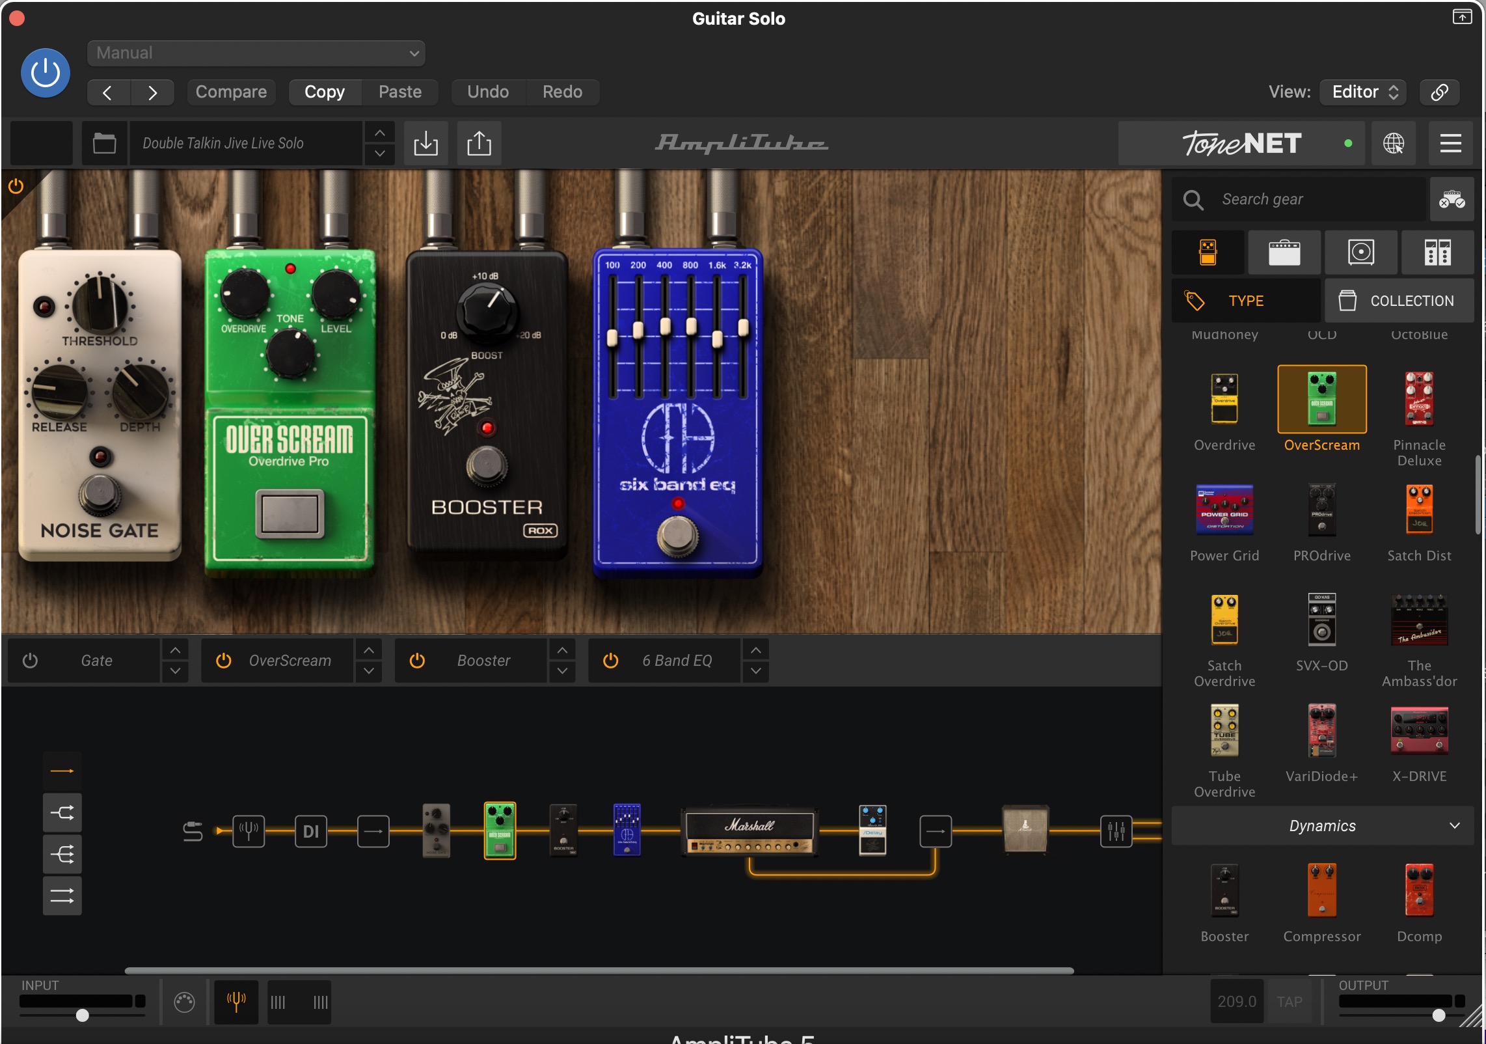Click the Copy button
Screen dimensions: 1486x1044
pos(325,92)
